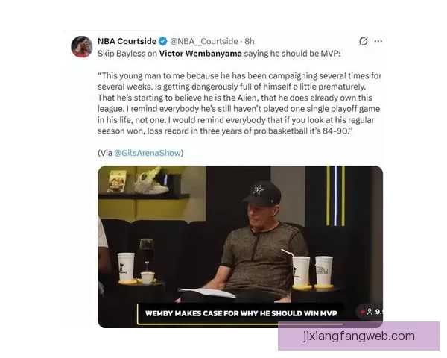Image resolution: width=447 pixels, height=358 pixels.
Task: Click the tweet quote text body
Action: tap(239, 104)
